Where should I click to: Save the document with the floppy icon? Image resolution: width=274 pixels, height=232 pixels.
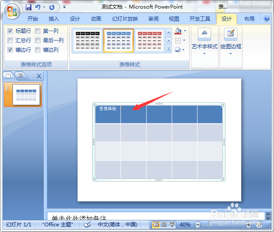coord(28,7)
